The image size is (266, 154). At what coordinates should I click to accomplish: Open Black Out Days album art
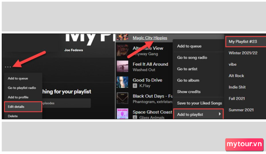click(x=122, y=98)
